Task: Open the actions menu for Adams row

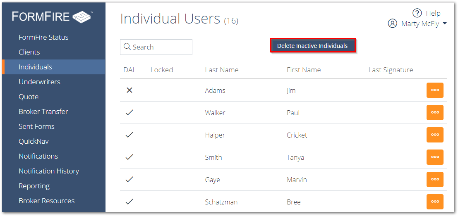Action: tap(435, 90)
